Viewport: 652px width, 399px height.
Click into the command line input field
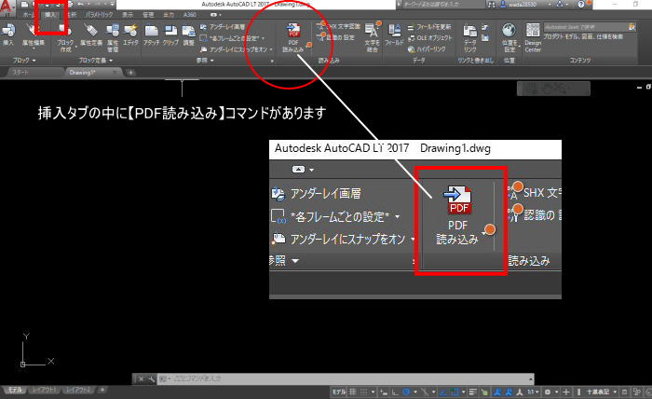pyautogui.click(x=346, y=379)
